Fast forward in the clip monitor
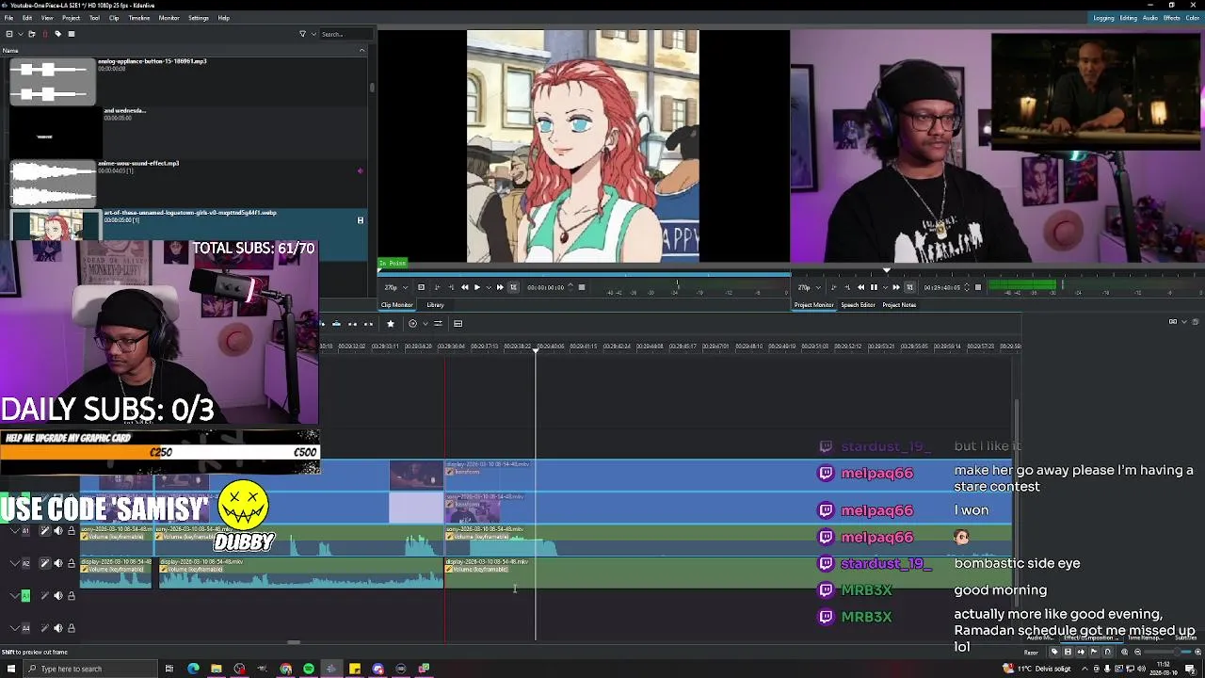1205x678 pixels. (x=500, y=287)
